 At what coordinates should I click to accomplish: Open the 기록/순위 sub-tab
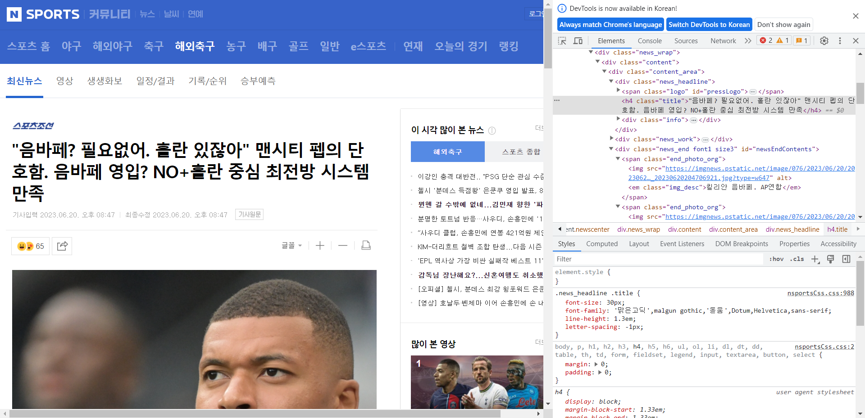207,81
